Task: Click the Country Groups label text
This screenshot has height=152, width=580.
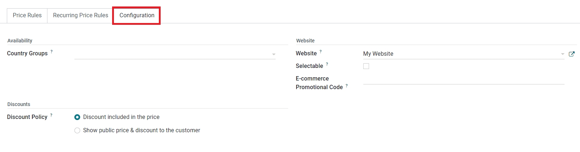Action: coord(27,54)
